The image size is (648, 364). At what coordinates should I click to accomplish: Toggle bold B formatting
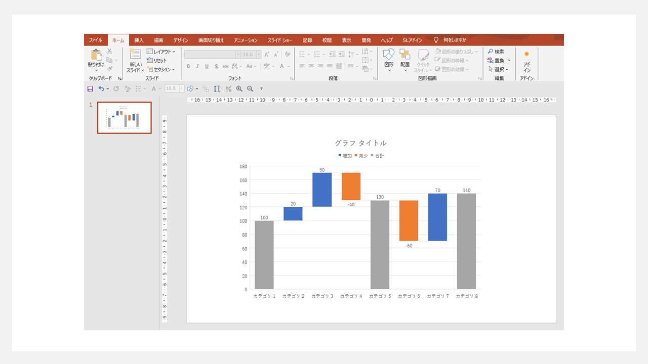point(188,66)
